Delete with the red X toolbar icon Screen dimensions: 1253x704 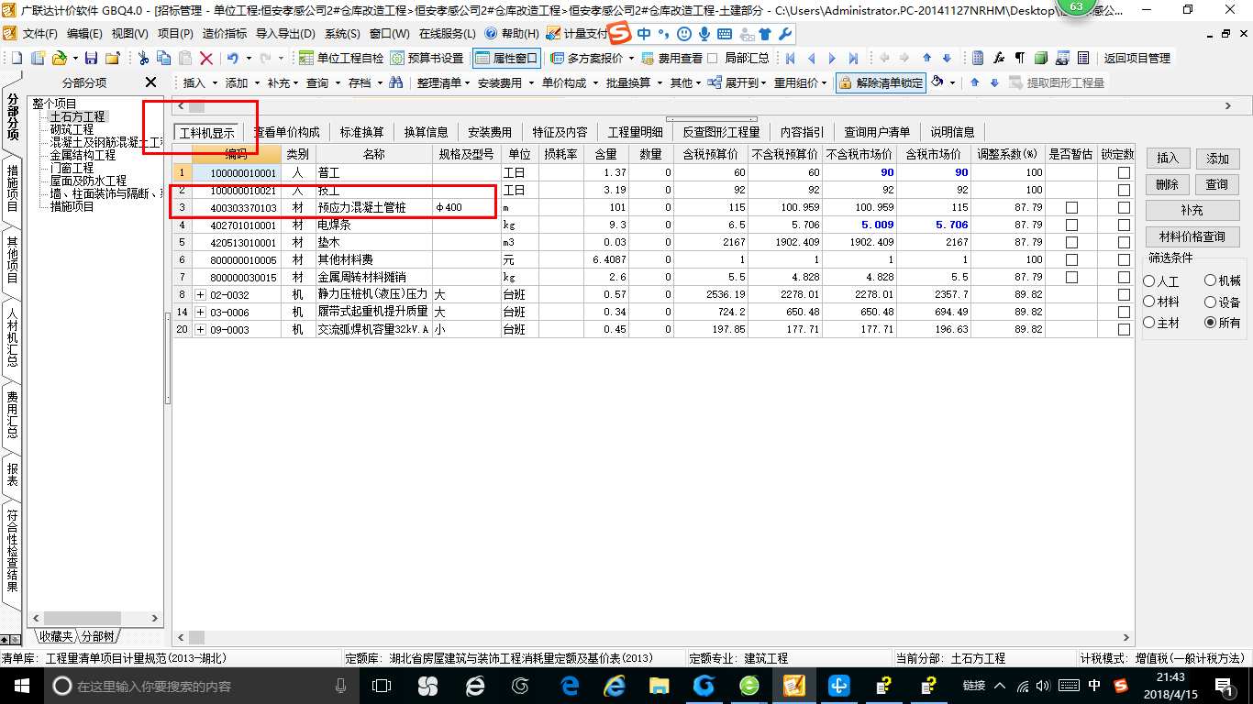[x=206, y=58]
